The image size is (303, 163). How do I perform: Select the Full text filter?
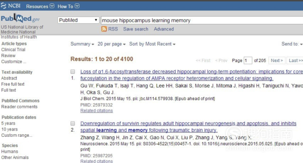pyautogui.click(x=8, y=90)
